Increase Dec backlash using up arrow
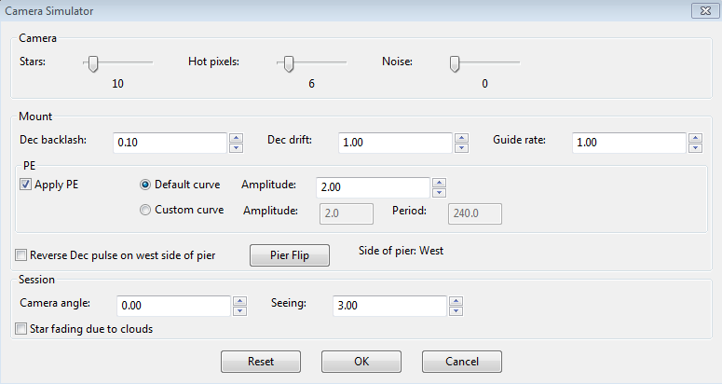This screenshot has height=384, width=722. [237, 137]
